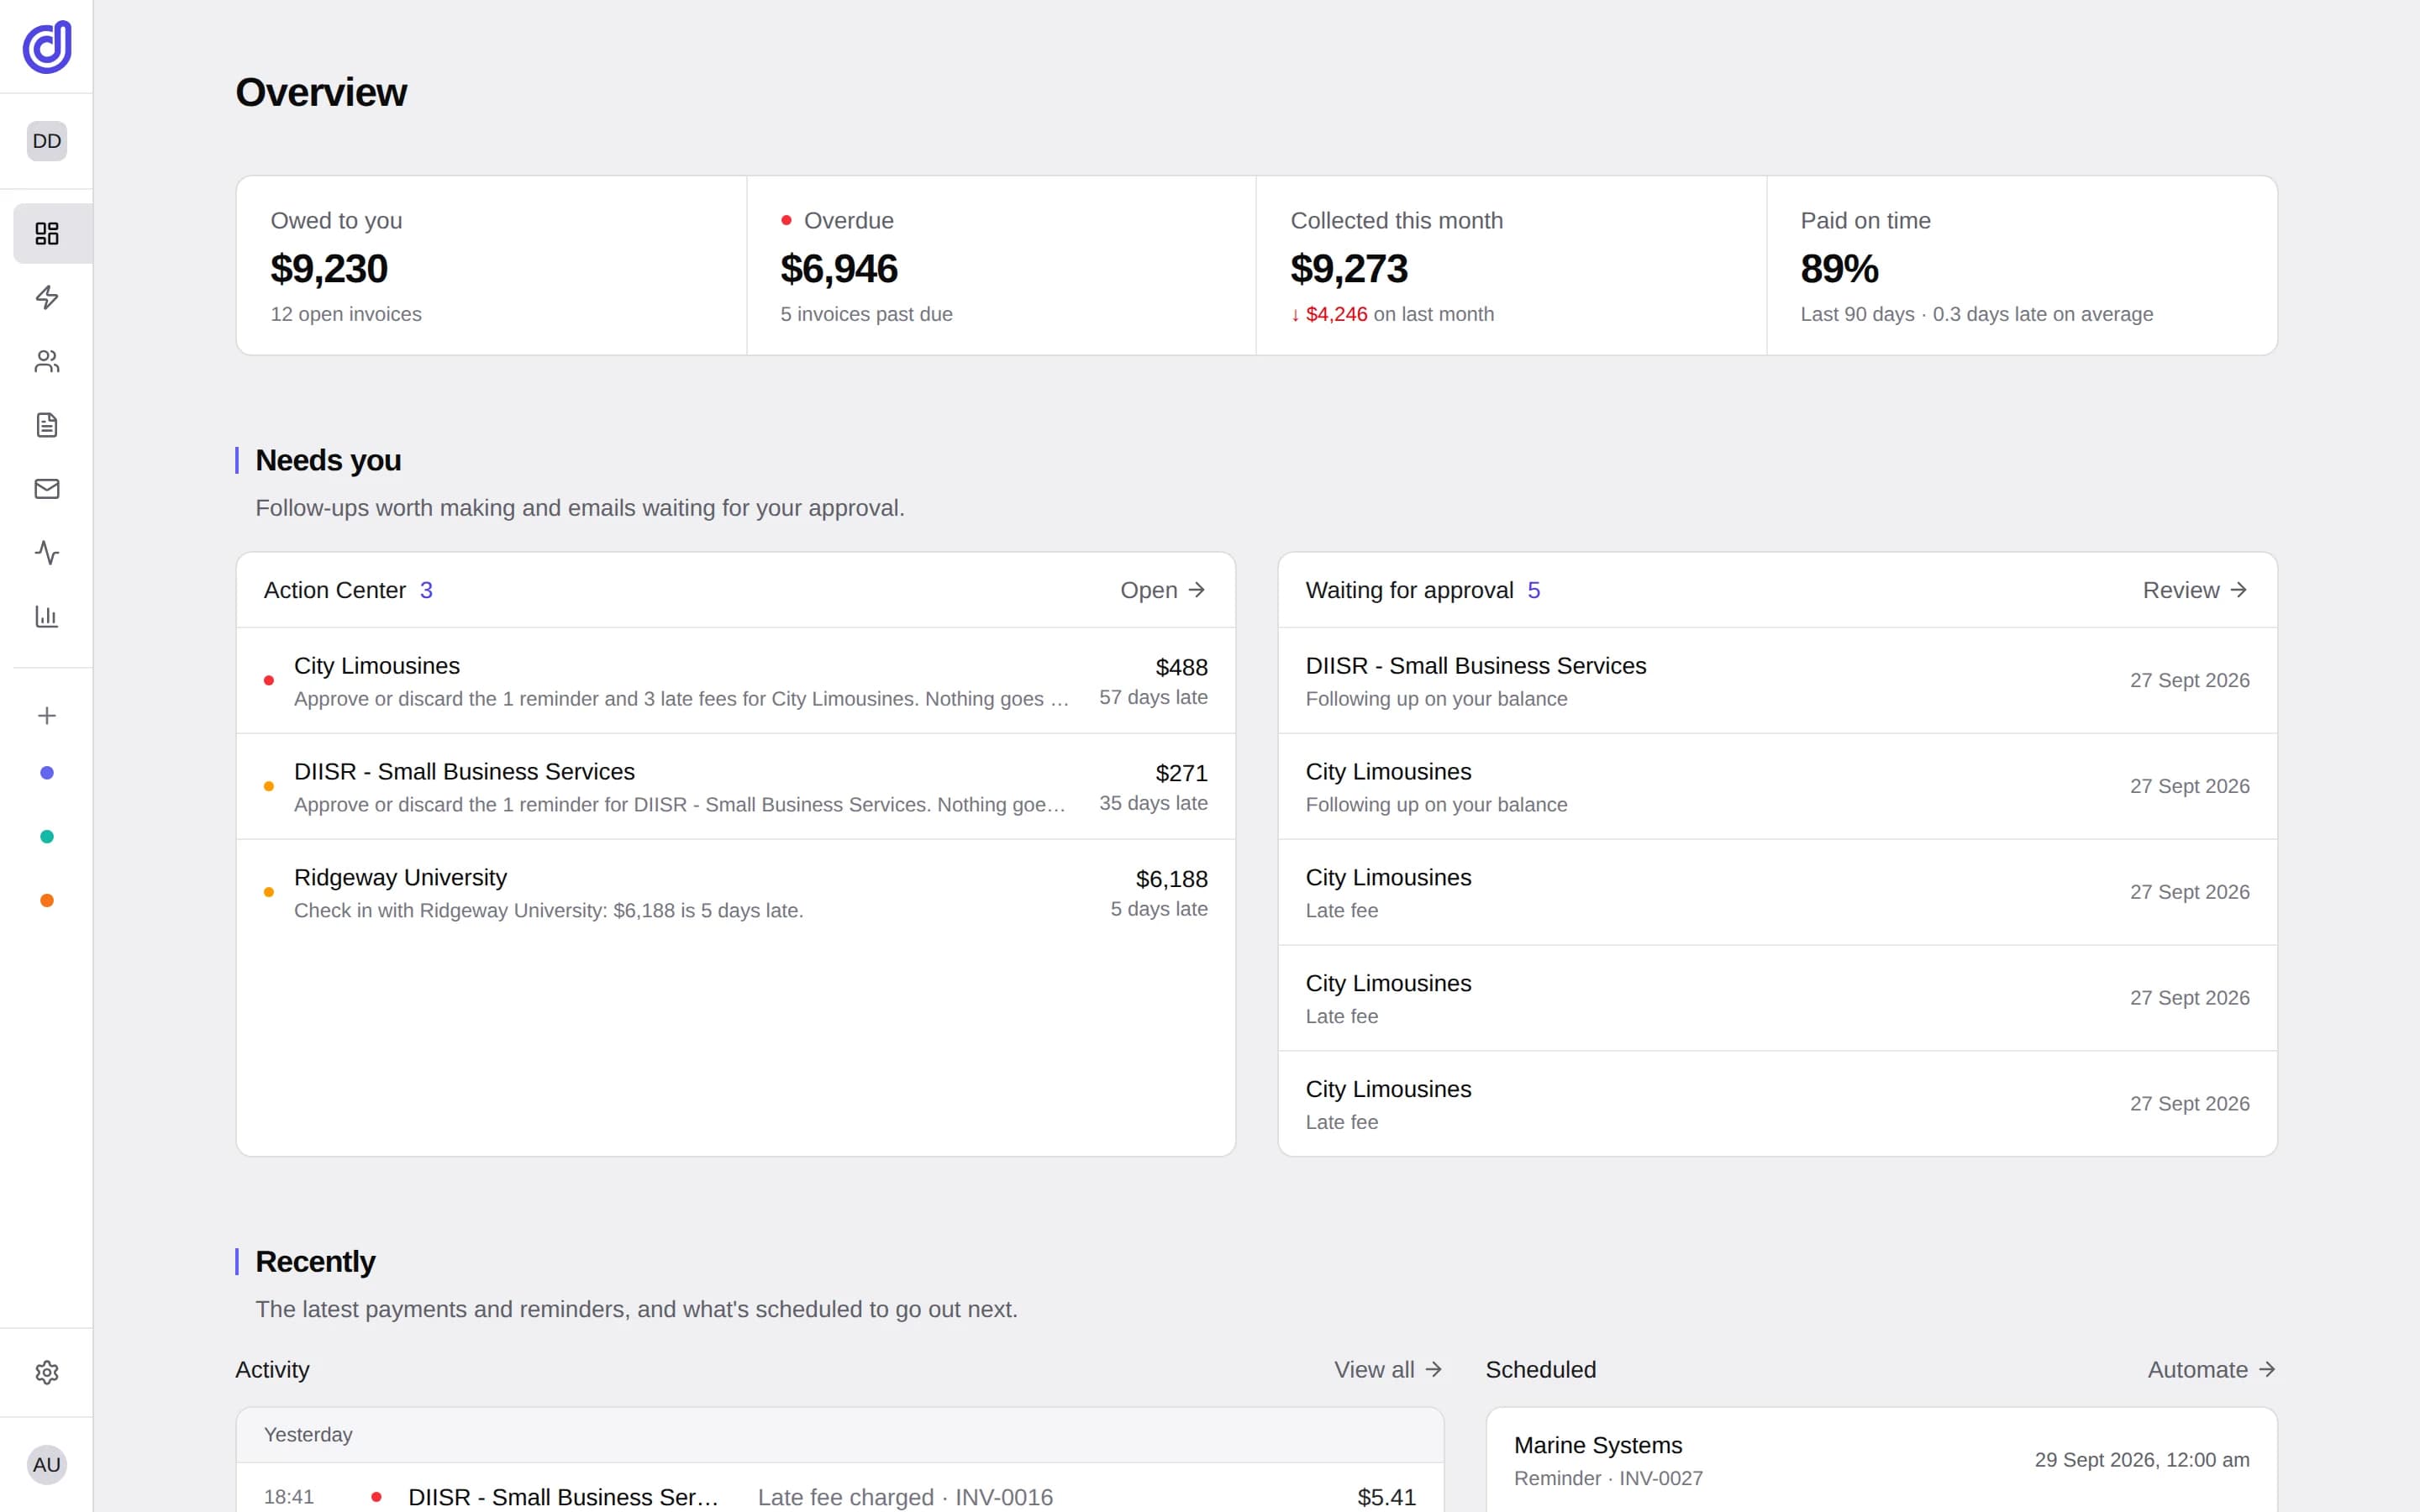Open the DD workspace avatar
2420x1512 pixels.
click(47, 141)
